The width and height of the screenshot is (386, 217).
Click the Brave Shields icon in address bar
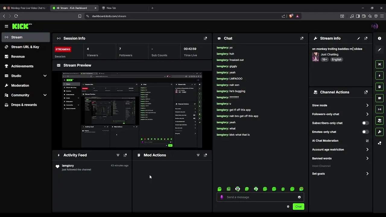291,16
